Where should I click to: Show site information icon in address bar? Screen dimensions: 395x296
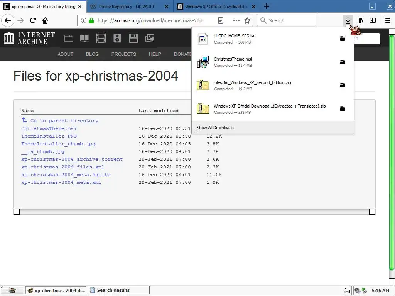pos(84,20)
